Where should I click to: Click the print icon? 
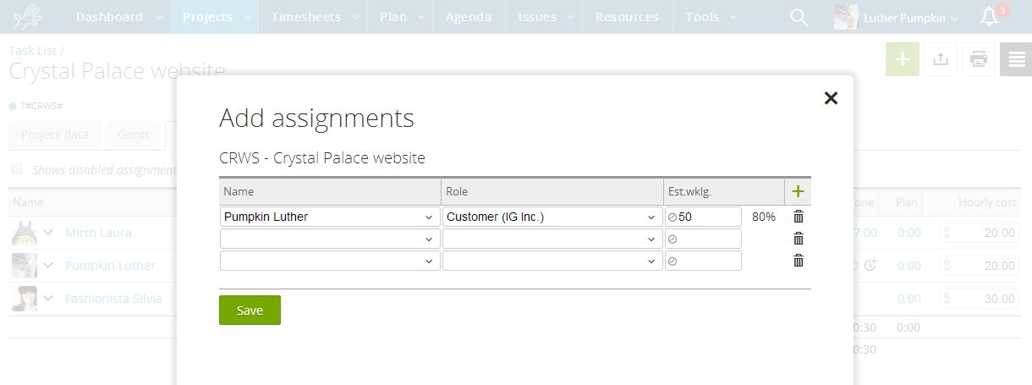pos(979,59)
